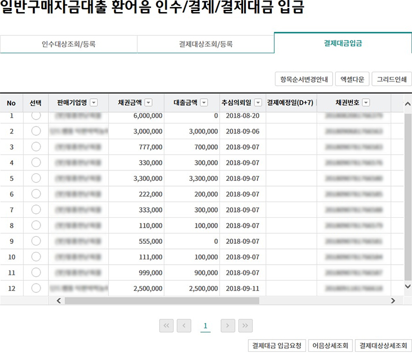Click page number 1 in pagination
Viewport: 412px width, 353px height.
pos(205,326)
